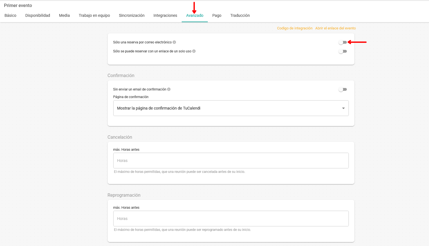Screen dimensions: 429x246
Task: Click dropdown arrow of confirmation page select
Action: pos(343,108)
